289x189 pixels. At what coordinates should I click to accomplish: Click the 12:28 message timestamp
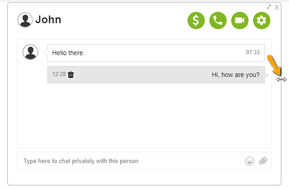[59, 74]
